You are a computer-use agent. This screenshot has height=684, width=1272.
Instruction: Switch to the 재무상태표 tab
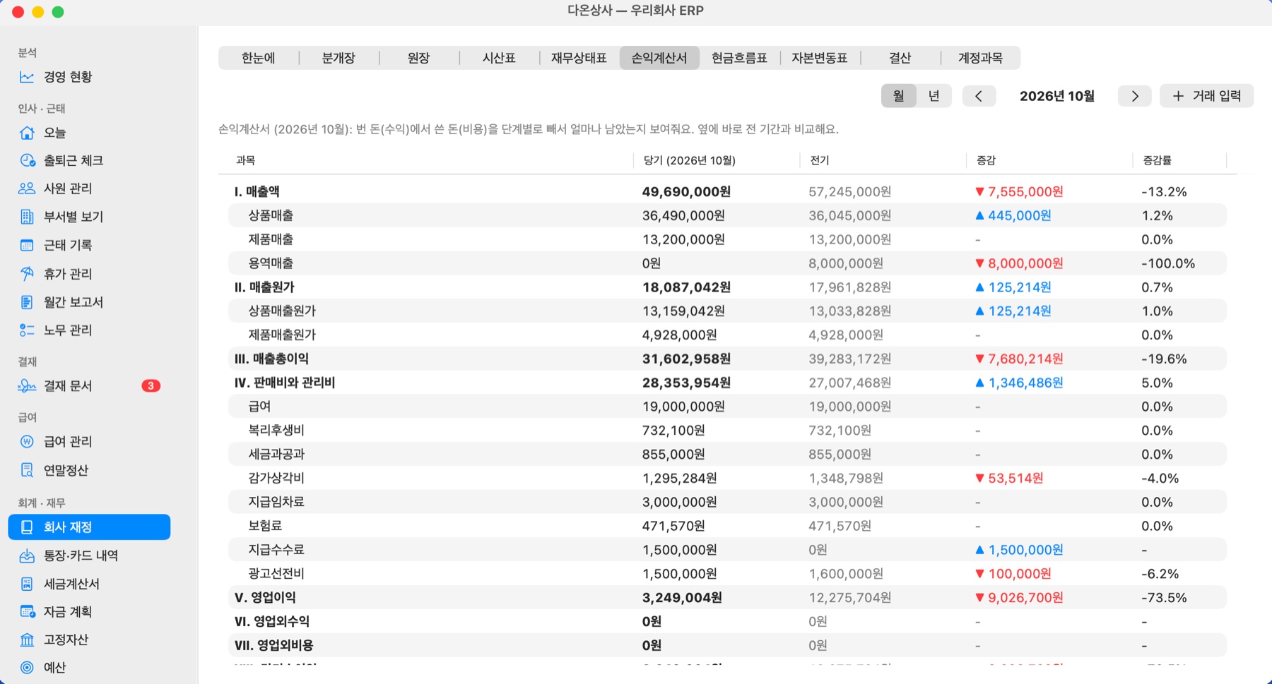coord(579,58)
